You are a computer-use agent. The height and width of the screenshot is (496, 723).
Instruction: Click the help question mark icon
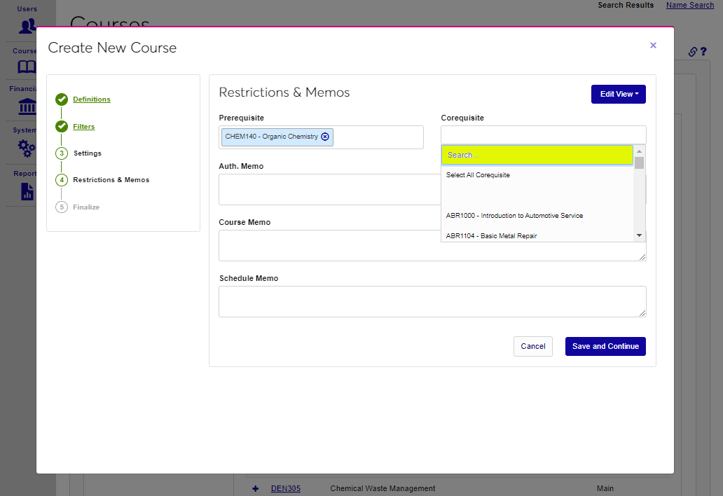pyautogui.click(x=703, y=52)
